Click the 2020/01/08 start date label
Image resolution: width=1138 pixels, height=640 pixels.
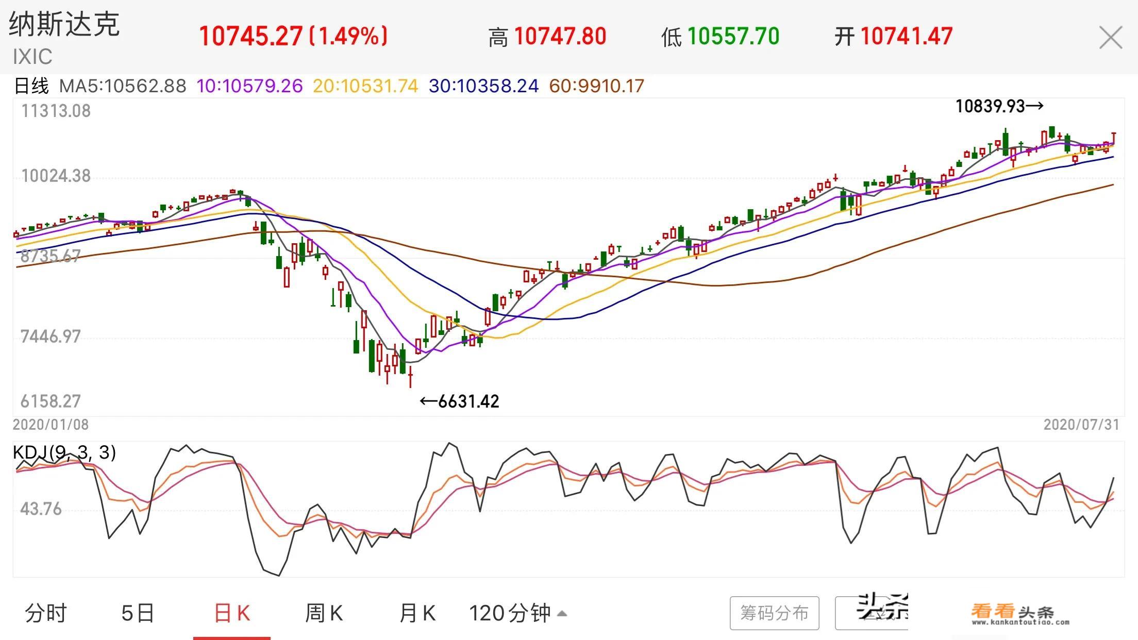click(51, 425)
